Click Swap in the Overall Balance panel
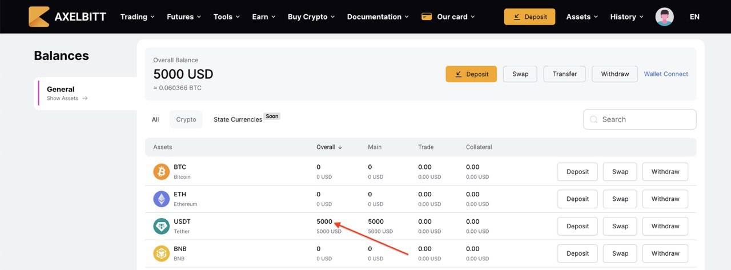This screenshot has height=270, width=731. (x=520, y=74)
